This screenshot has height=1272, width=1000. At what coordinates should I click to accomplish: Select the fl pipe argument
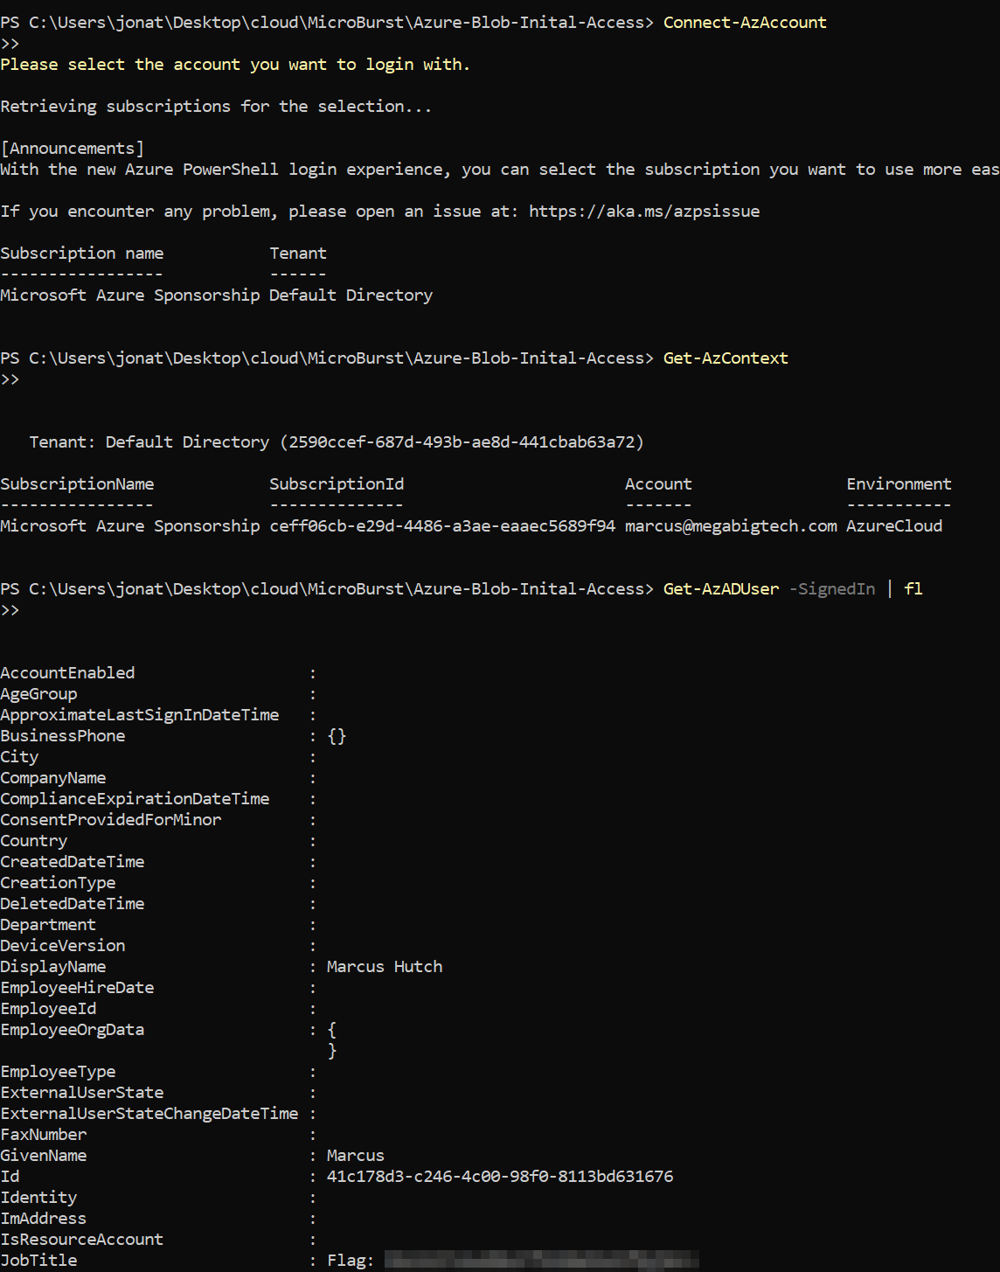(913, 588)
